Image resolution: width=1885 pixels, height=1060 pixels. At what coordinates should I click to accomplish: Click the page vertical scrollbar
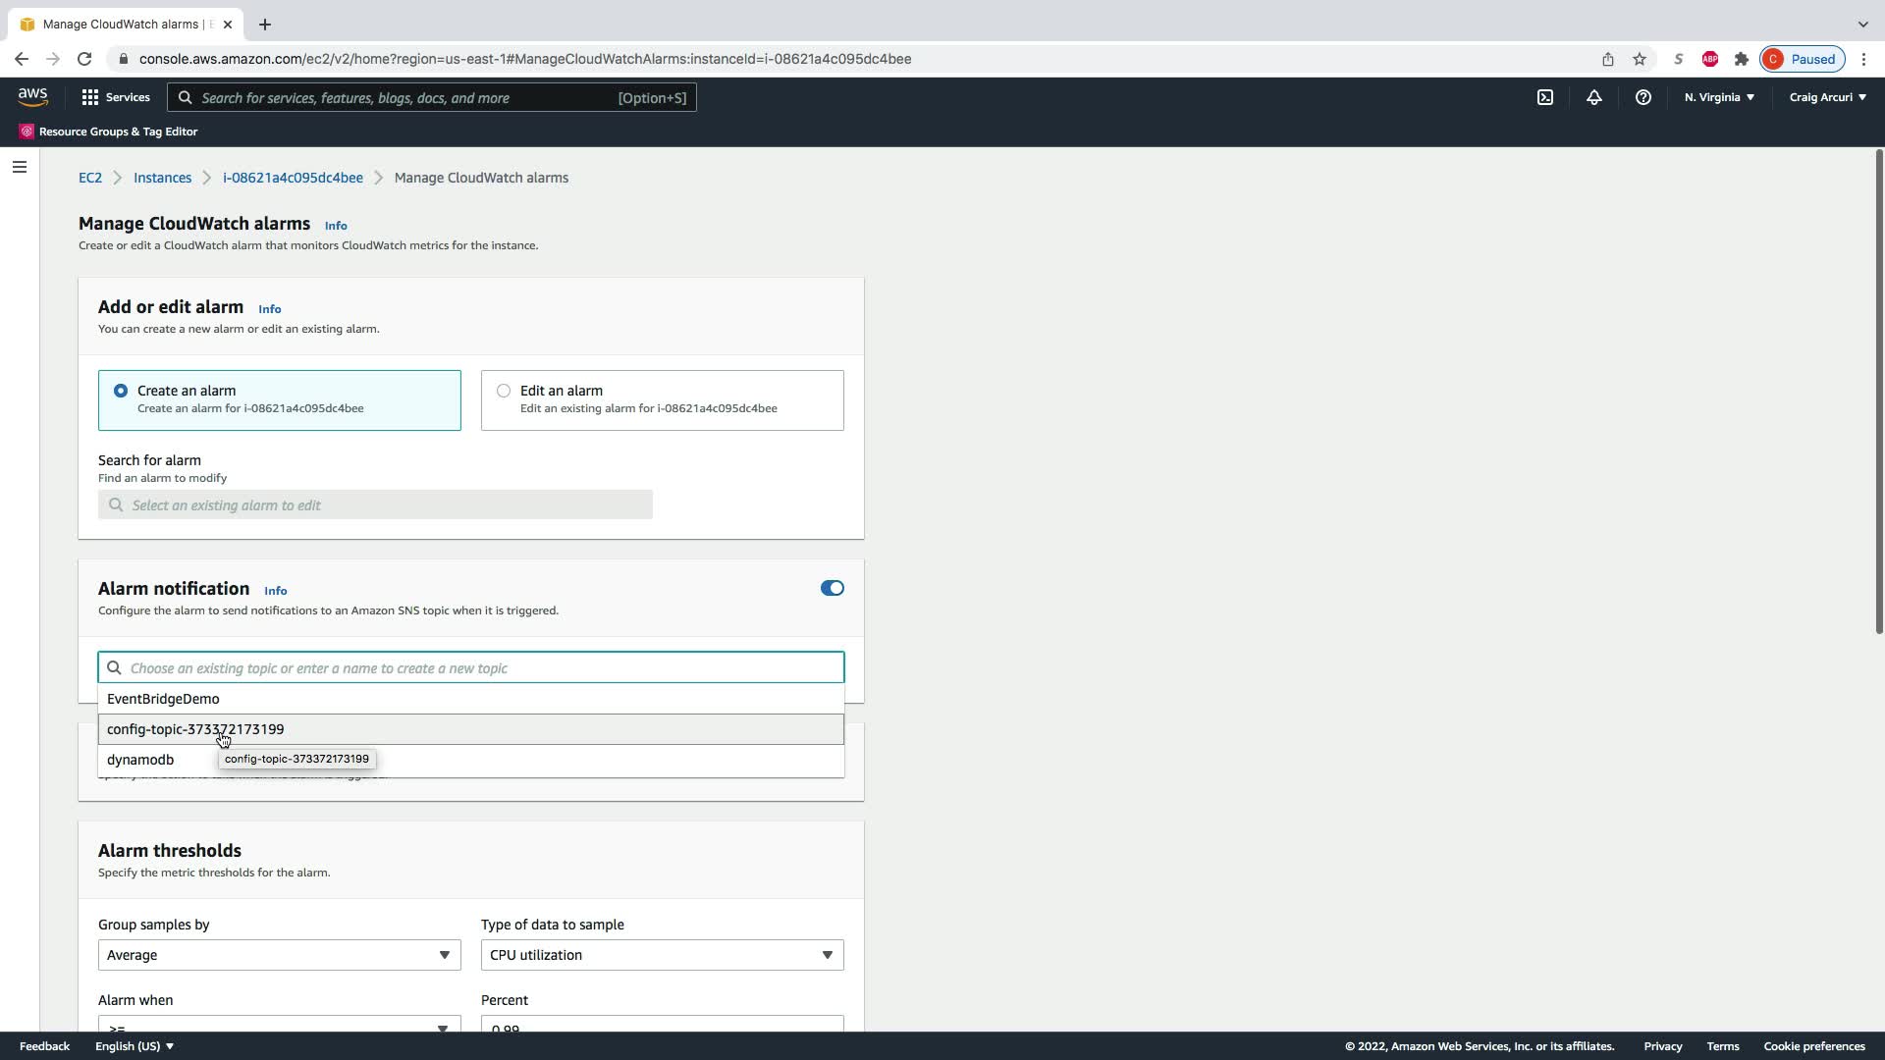click(x=1878, y=393)
